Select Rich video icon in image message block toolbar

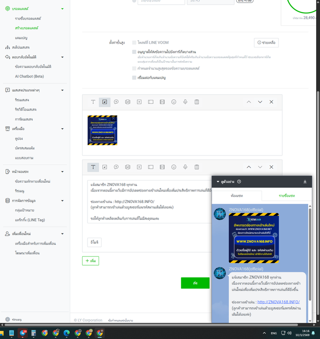(162, 102)
